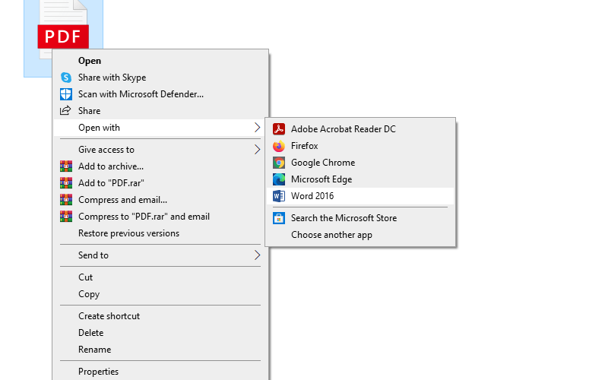The height and width of the screenshot is (380, 605).
Task: Click the Microsoft Store bag icon
Action: pyautogui.click(x=279, y=218)
